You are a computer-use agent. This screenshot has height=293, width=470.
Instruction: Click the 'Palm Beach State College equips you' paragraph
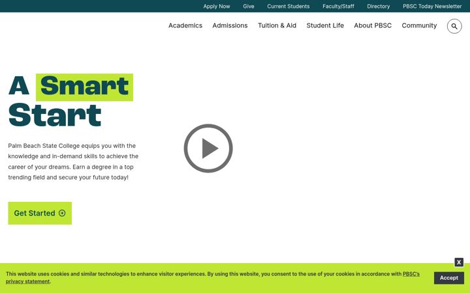(73, 161)
